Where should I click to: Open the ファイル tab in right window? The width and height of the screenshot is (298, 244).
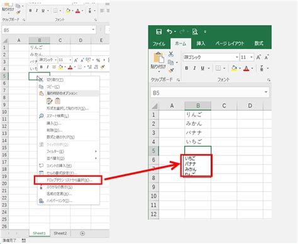click(x=158, y=43)
